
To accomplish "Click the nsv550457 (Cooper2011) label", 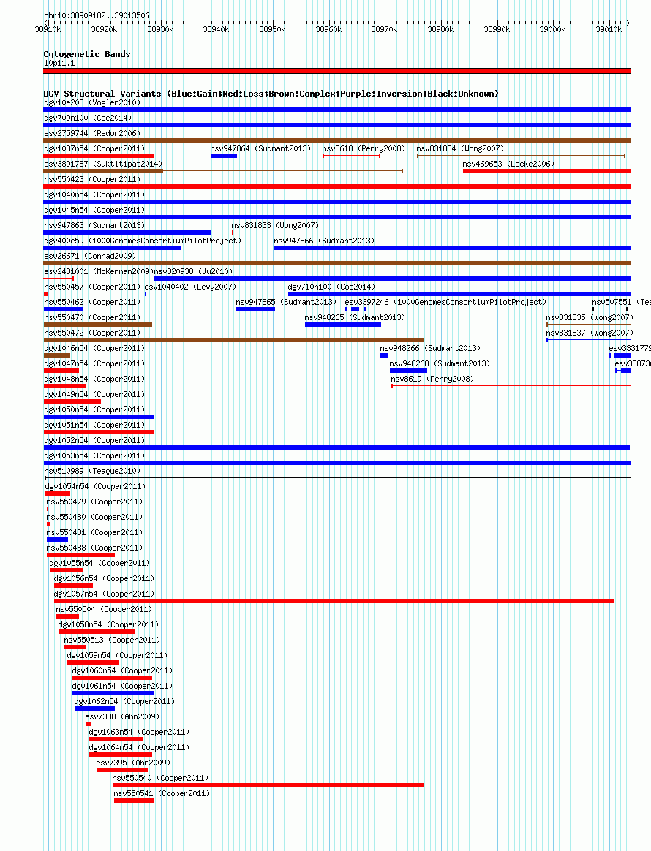I will [92, 287].
